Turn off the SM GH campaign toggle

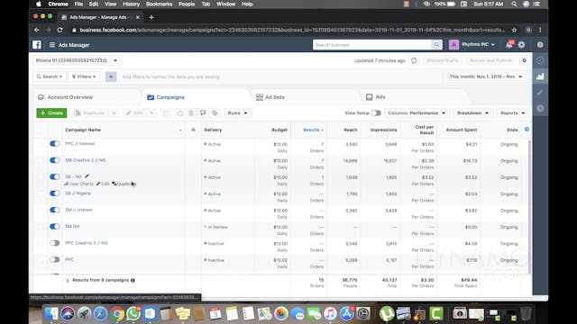tap(54, 226)
